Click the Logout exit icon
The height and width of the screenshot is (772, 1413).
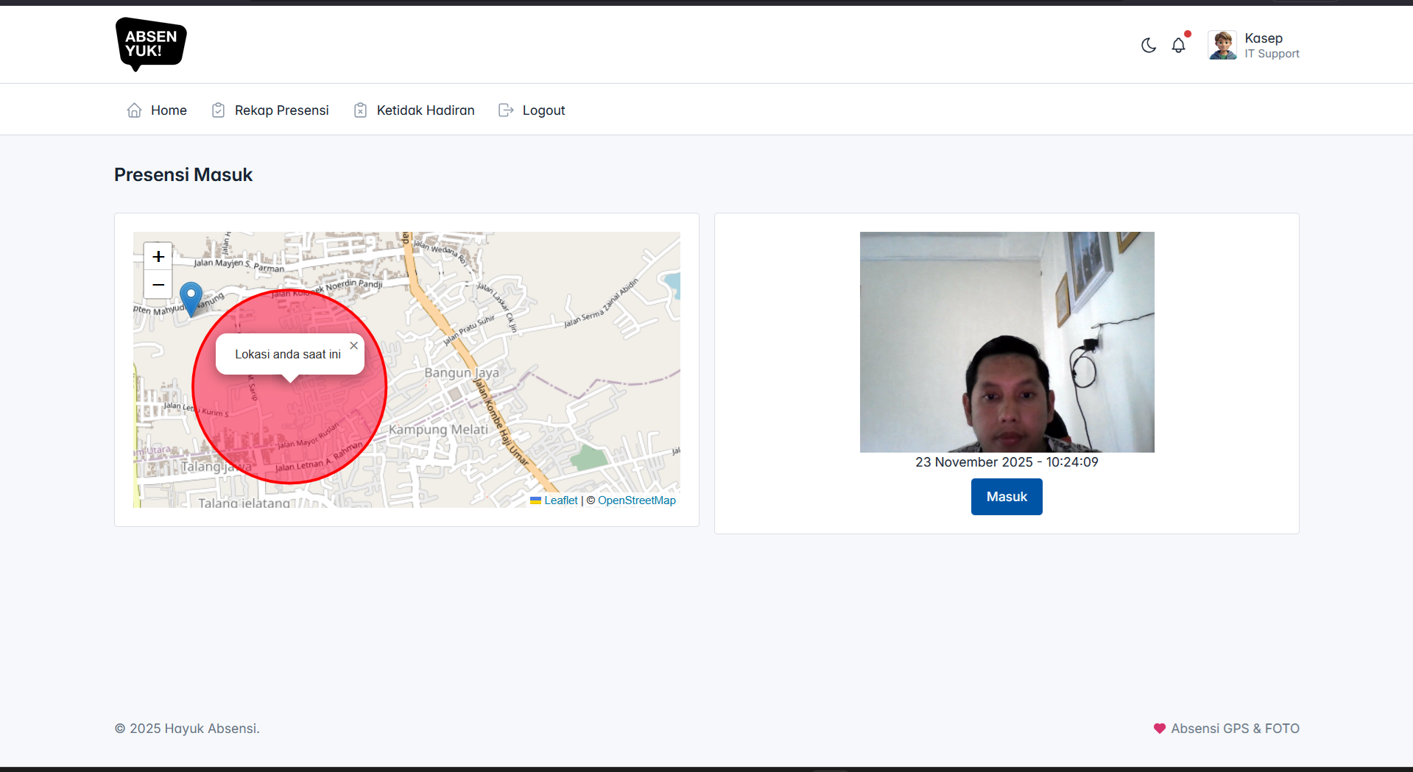tap(506, 110)
